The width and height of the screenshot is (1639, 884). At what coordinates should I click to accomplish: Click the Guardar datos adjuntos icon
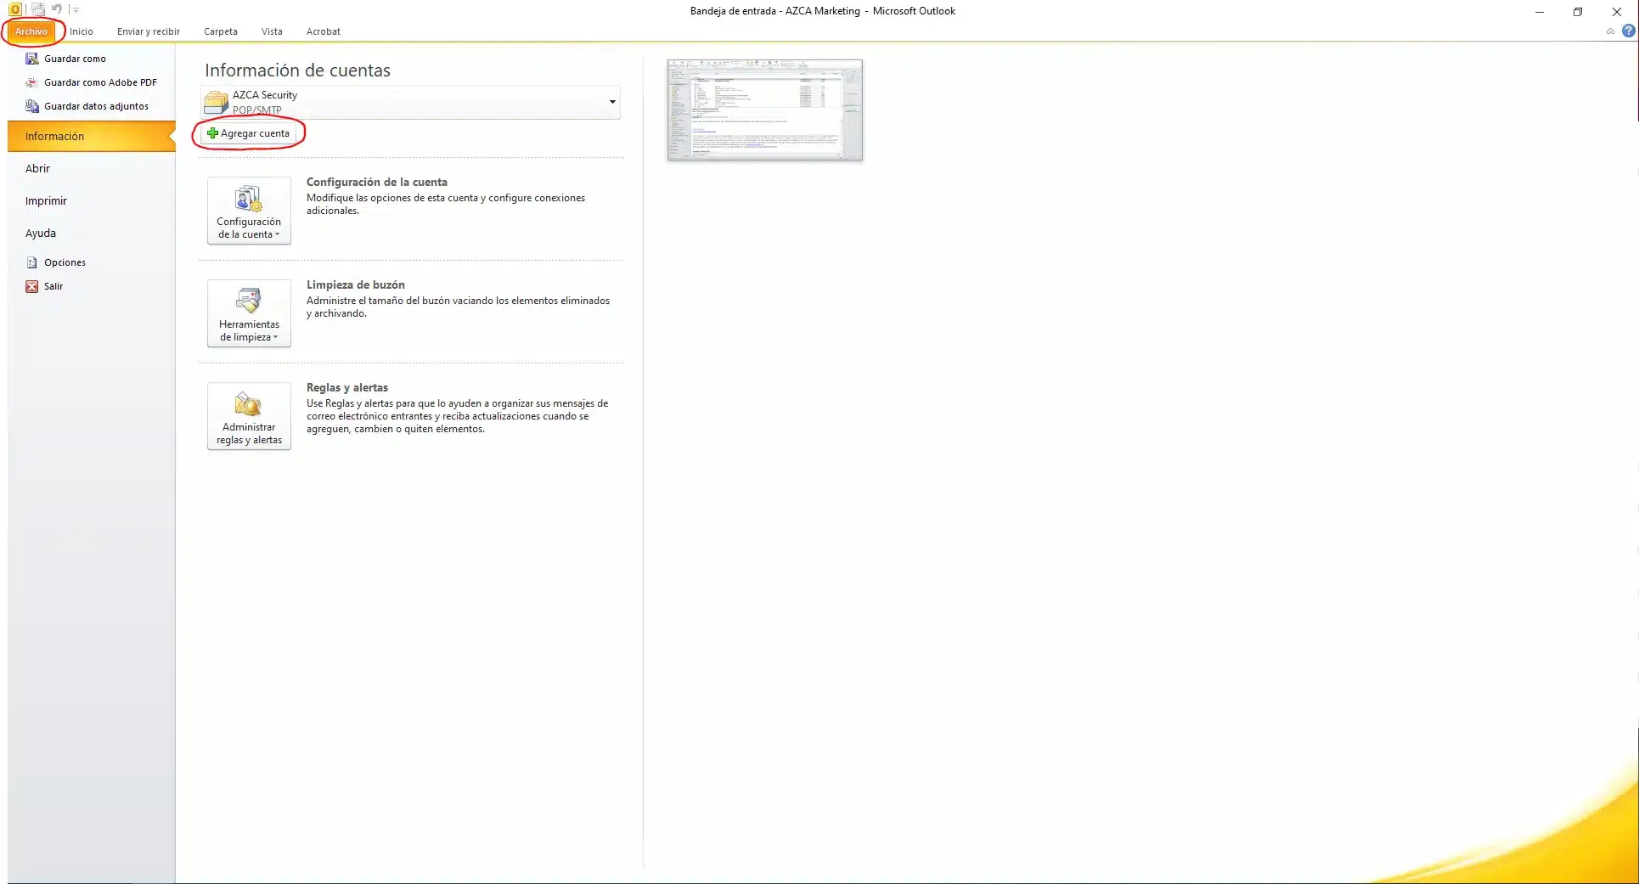(x=32, y=106)
